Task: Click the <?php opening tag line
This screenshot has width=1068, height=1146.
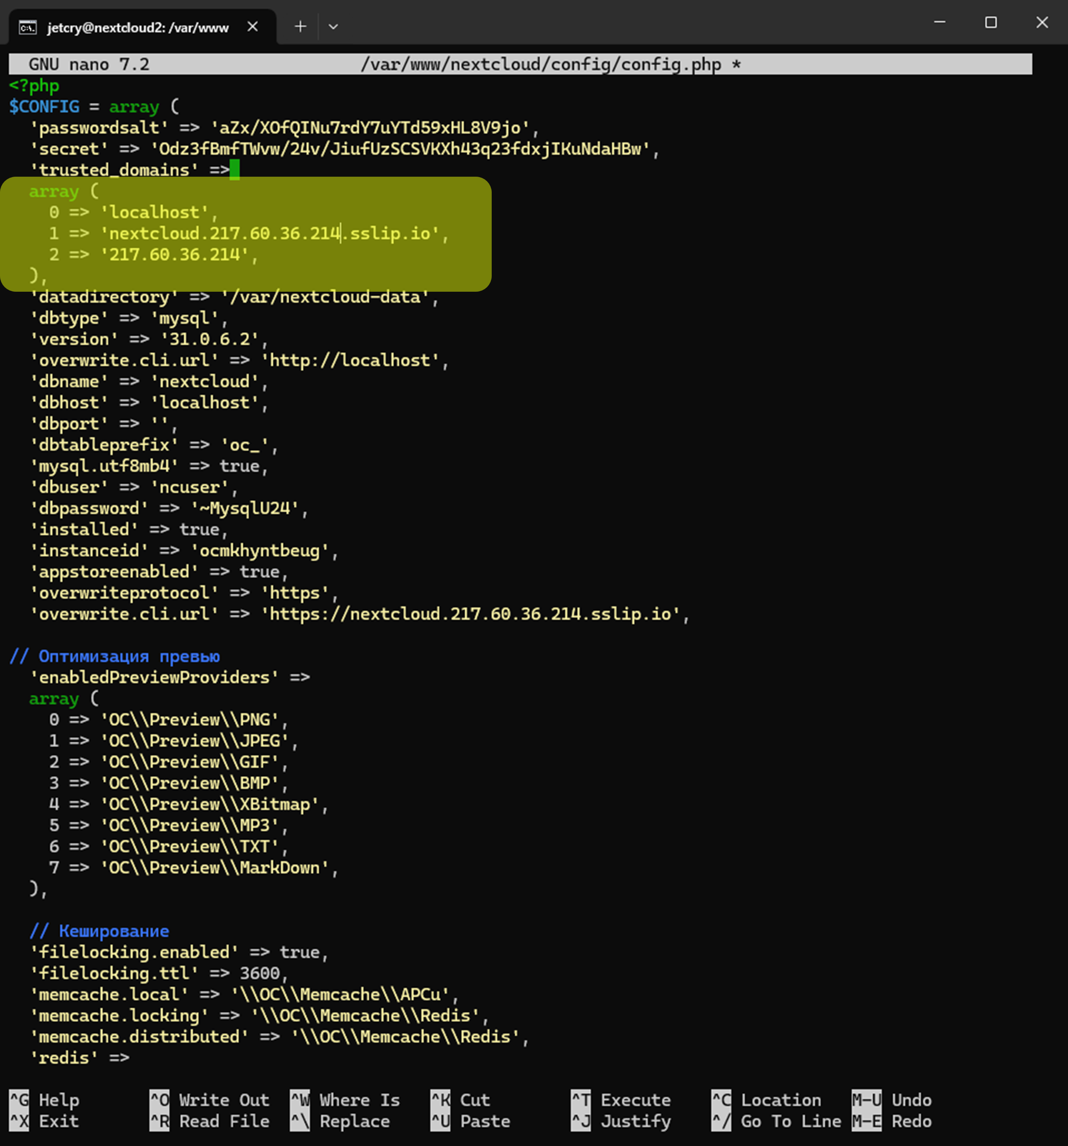Action: pyautogui.click(x=34, y=85)
